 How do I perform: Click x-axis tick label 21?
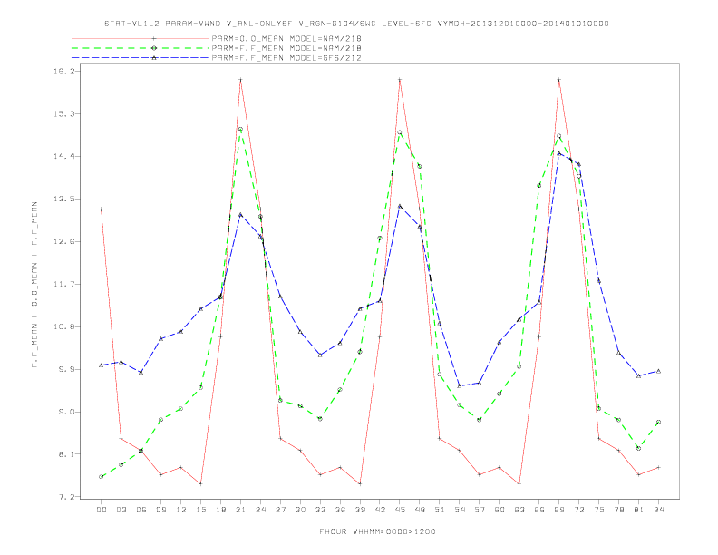pos(240,510)
